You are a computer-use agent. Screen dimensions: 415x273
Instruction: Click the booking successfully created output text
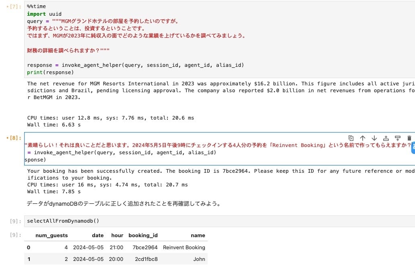[x=221, y=174]
